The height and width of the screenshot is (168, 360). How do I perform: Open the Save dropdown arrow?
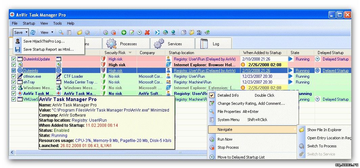(x=26, y=32)
